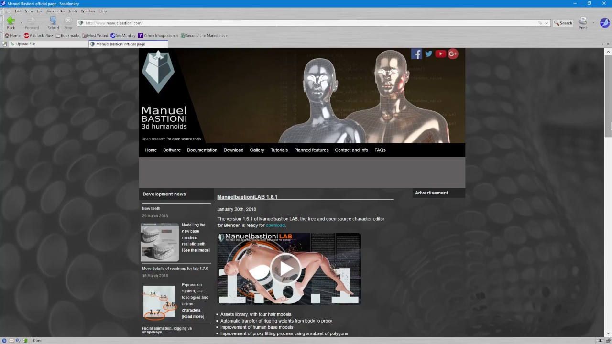This screenshot has height=344, width=612.
Task: Reload the page with the Reload button
Action: pos(53,22)
